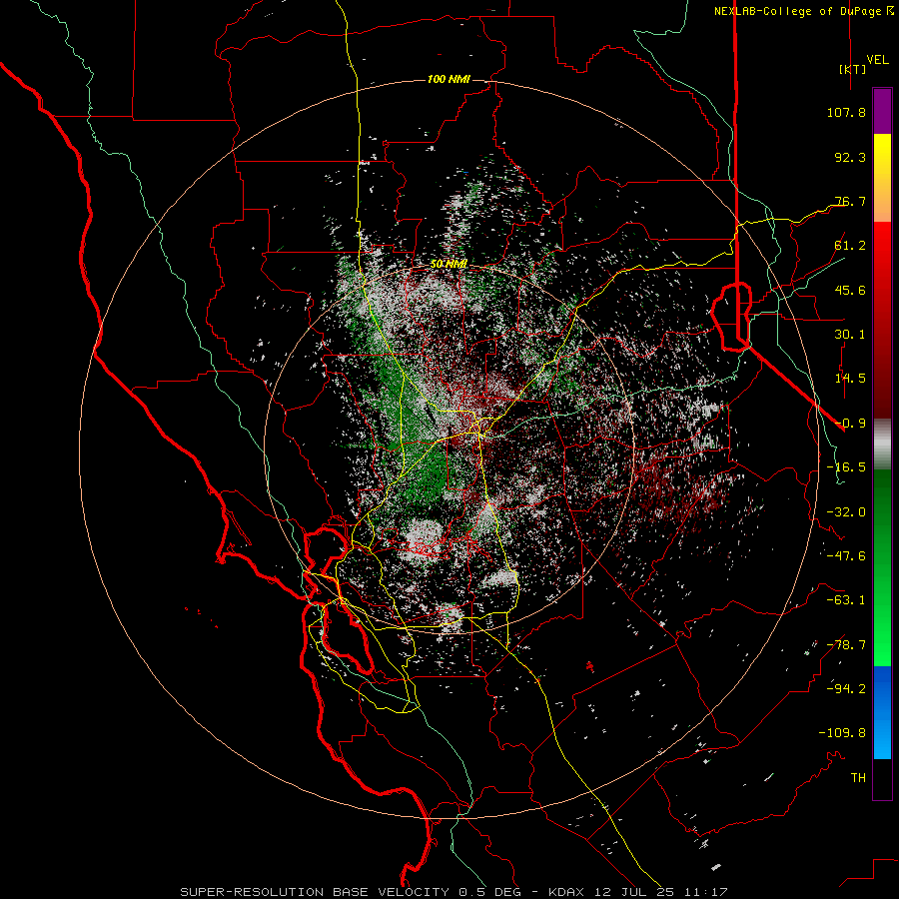Click the 100 NMI range ring label
899x899 pixels.
(x=449, y=79)
